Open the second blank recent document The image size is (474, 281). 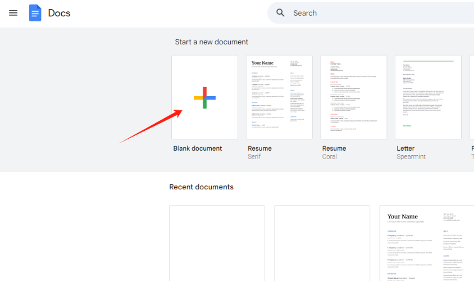click(x=322, y=243)
